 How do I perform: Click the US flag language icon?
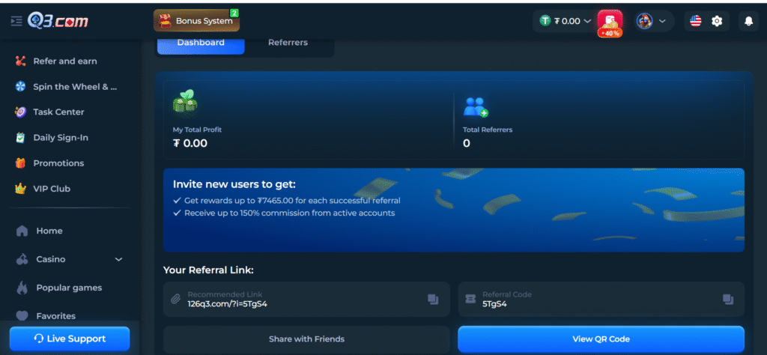coord(696,21)
